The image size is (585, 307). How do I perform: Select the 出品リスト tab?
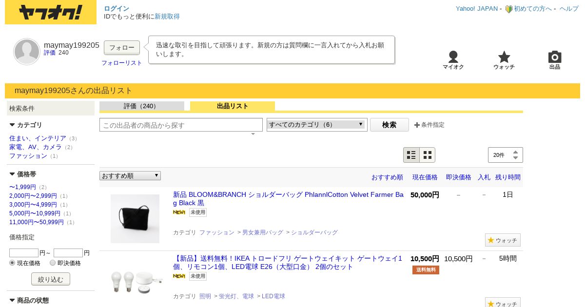click(x=233, y=106)
